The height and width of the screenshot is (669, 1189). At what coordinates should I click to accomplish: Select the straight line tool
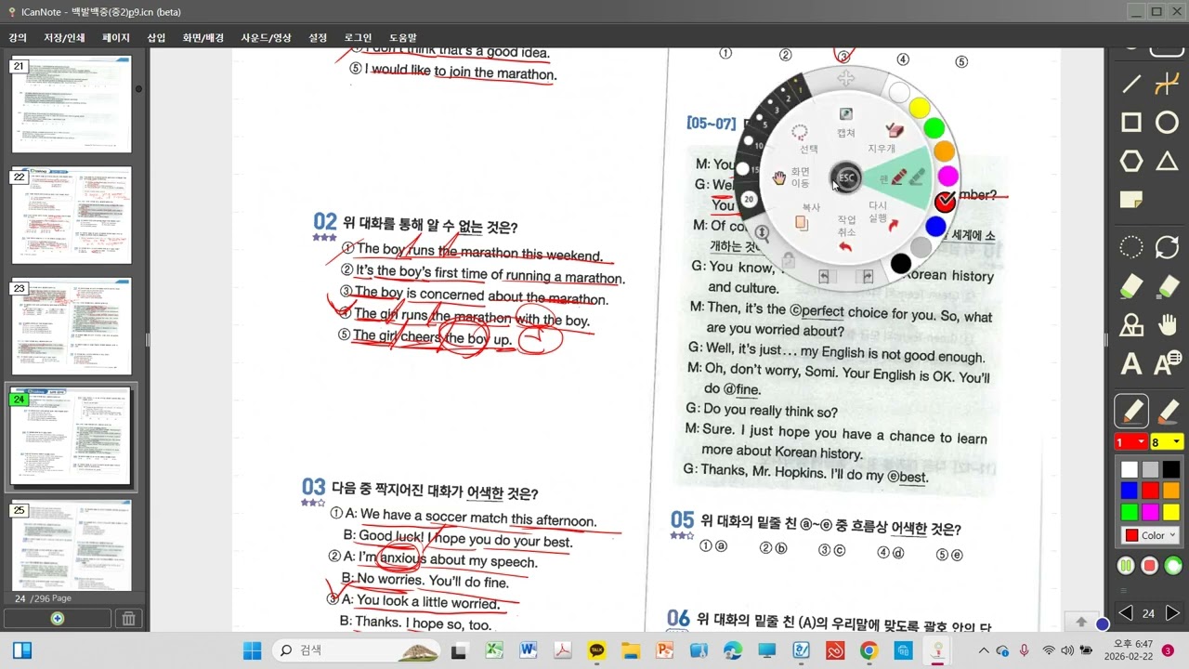[1131, 85]
